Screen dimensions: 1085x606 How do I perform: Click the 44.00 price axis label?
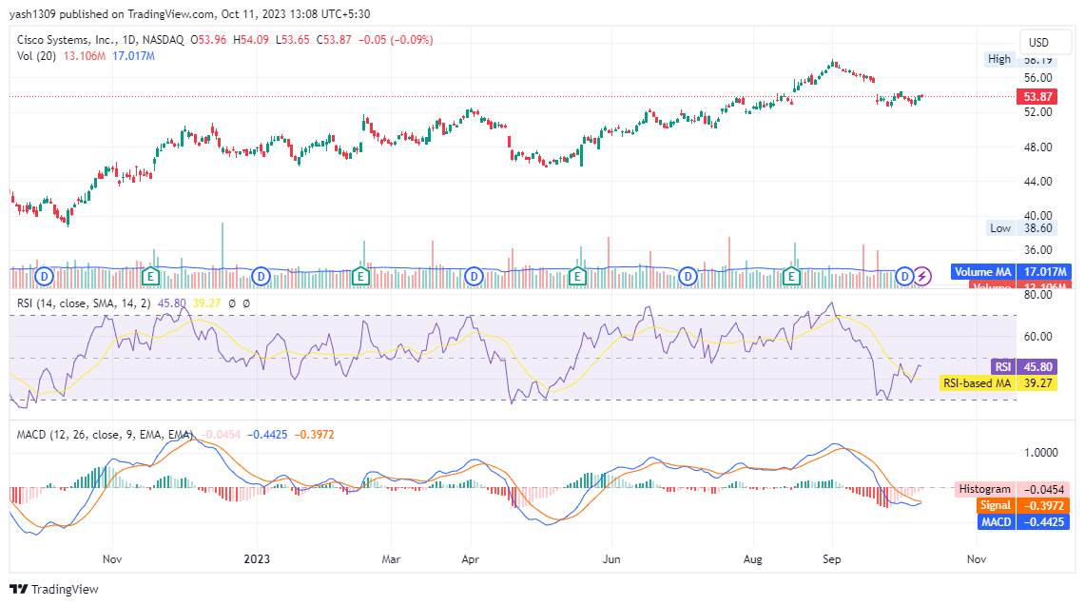[x=1038, y=182]
